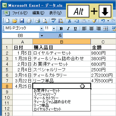The width and height of the screenshot is (116, 116).
Task: Click the Print icon
Action: pyautogui.click(x=38, y=21)
